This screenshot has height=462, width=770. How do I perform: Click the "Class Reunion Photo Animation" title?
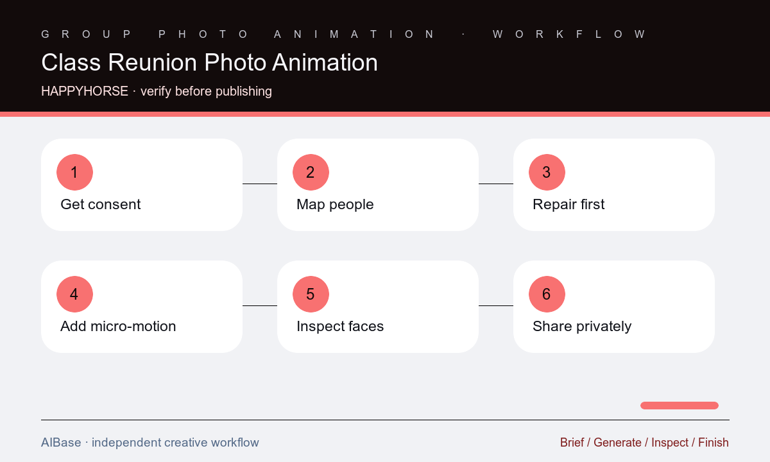(x=209, y=62)
